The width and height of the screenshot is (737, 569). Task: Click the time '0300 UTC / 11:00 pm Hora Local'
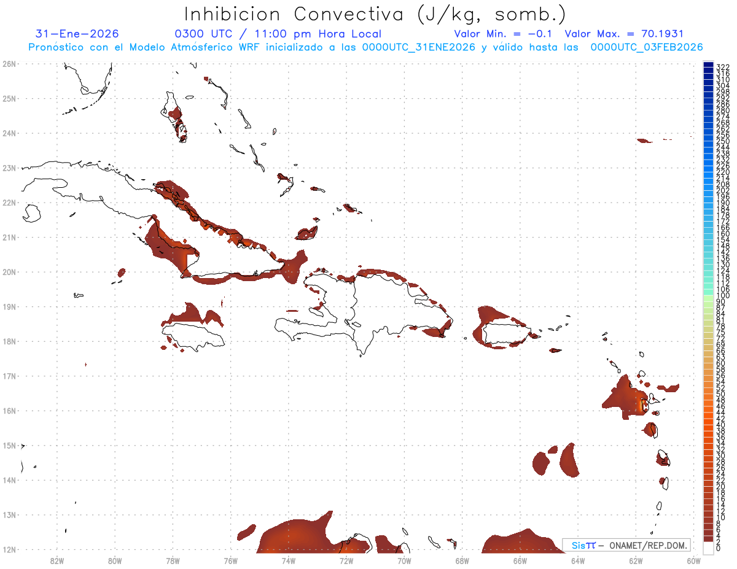click(278, 34)
